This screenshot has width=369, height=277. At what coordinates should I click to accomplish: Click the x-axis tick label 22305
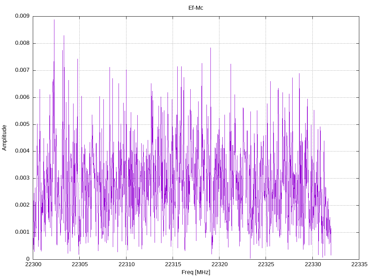click(x=80, y=264)
